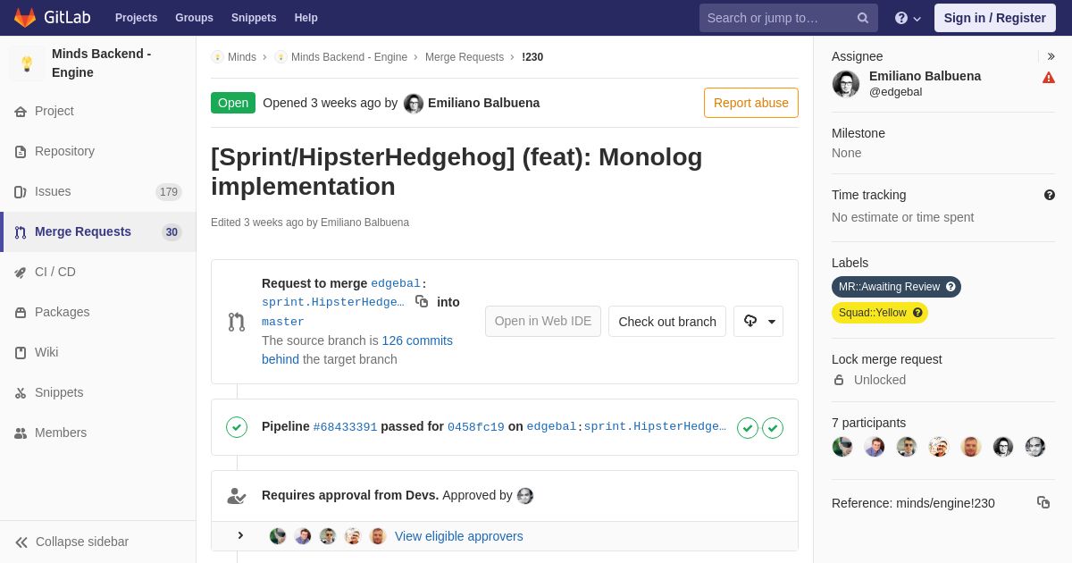
Task: Click the master target branch link
Action: coord(283,322)
